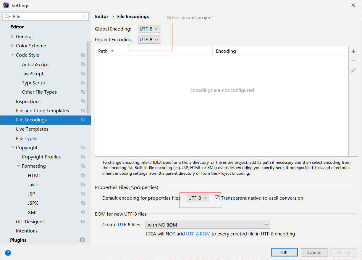Click project-level icon next to Other File Types
Screen dimensions: 362x260
click(x=83, y=92)
